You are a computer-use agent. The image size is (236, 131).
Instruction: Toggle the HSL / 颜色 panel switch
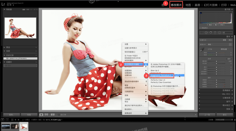[x=200, y=94]
